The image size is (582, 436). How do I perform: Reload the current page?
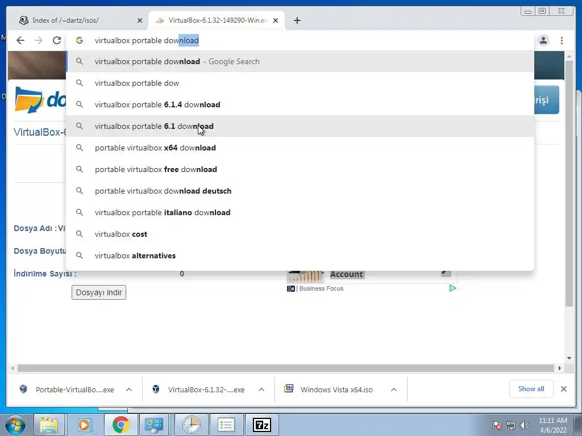coord(57,40)
